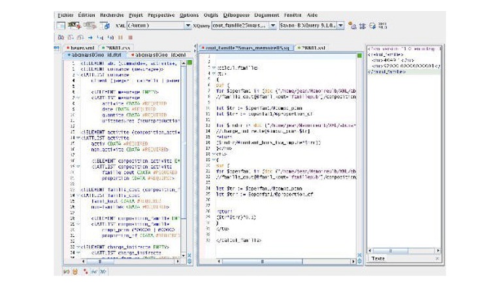The height and width of the screenshot is (286, 490).
Task: Click the blue icon left of the heure.xml tab
Action: [57, 48]
